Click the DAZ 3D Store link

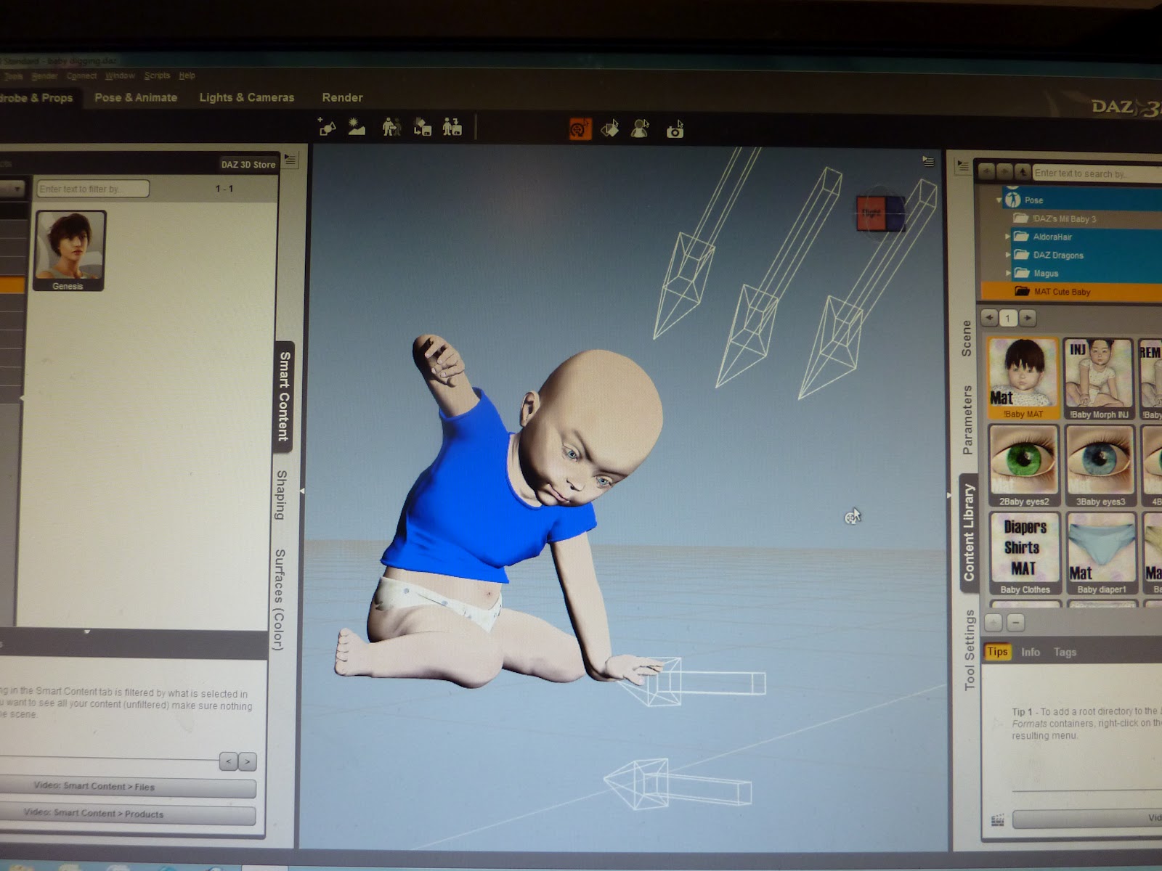click(248, 163)
